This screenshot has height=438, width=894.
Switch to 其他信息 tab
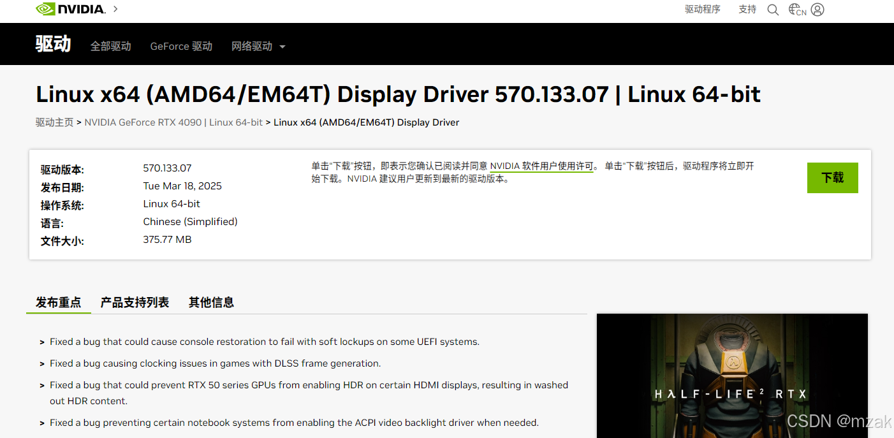(211, 302)
